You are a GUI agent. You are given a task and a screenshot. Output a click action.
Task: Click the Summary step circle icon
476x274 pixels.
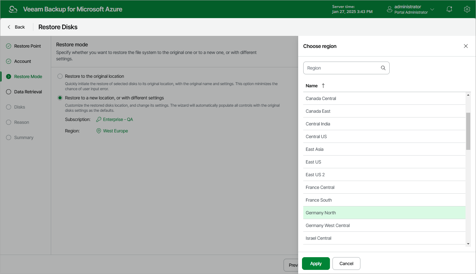coord(9,137)
